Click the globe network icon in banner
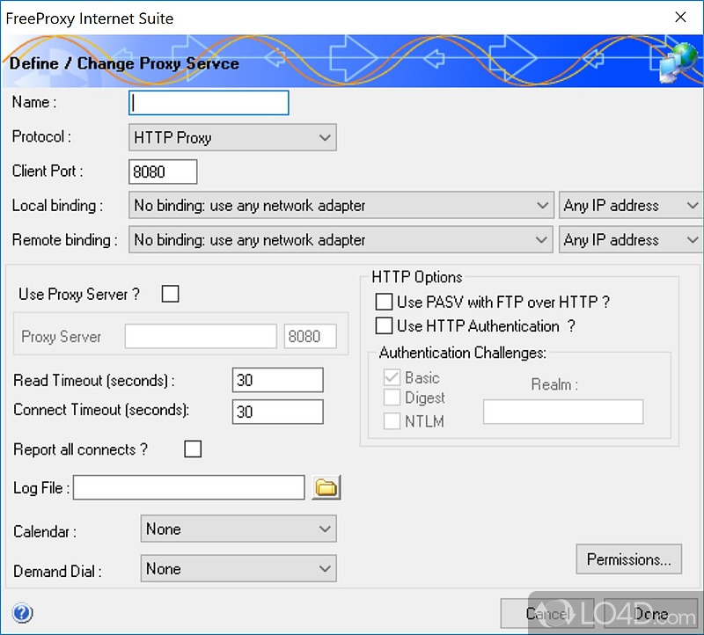The height and width of the screenshot is (635, 704). (678, 62)
